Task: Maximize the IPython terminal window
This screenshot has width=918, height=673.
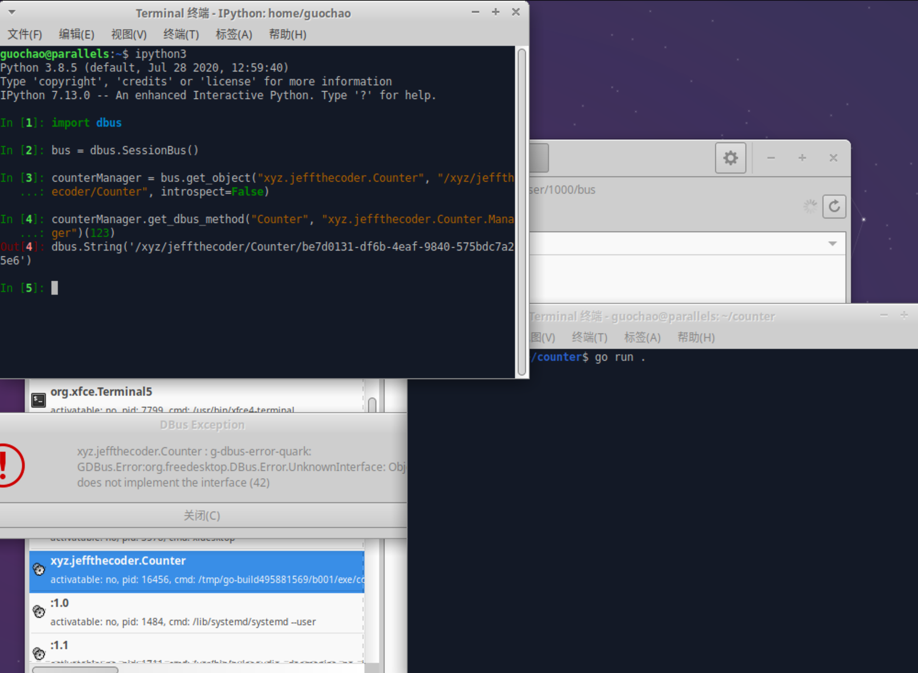Action: click(496, 12)
